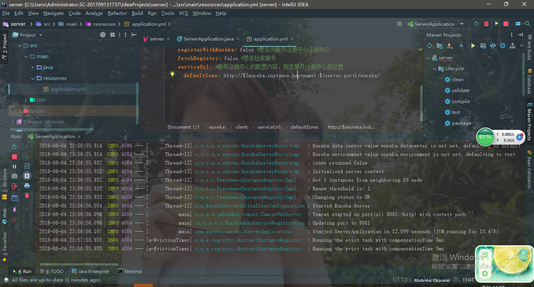Open the 6: TODO tool window
Screen dimensions: 534x287
(x=52, y=271)
